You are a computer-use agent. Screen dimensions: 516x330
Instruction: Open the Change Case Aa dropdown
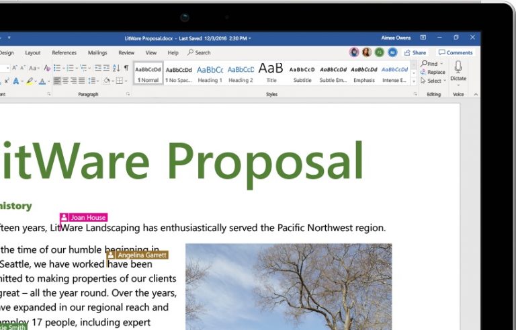(34, 68)
